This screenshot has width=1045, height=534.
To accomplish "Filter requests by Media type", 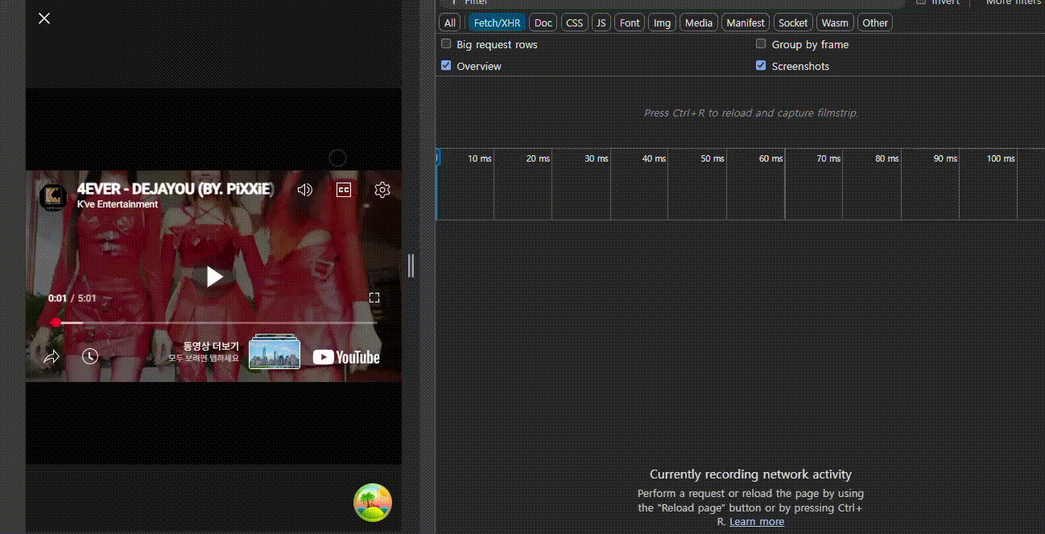I will tap(698, 23).
